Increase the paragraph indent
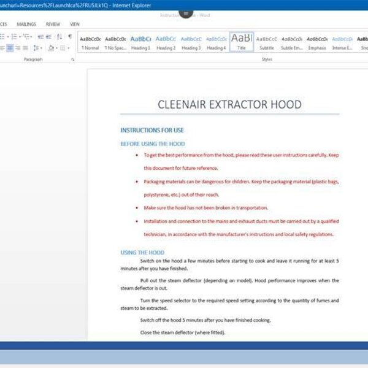This screenshot has height=368, width=368. click(x=48, y=37)
